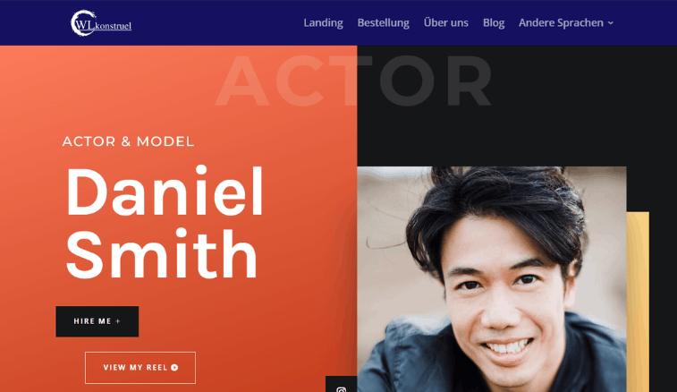Open the Andere Sprachen language menu
This screenshot has height=392, width=677.
(565, 22)
